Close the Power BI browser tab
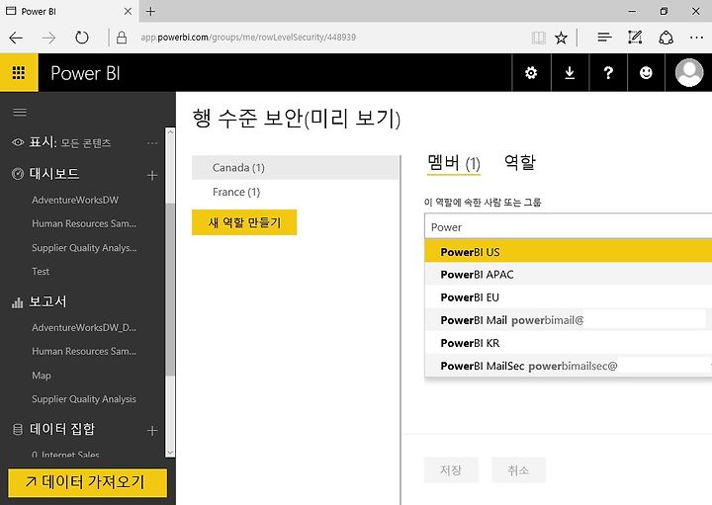Image resolution: width=712 pixels, height=505 pixels. click(128, 11)
